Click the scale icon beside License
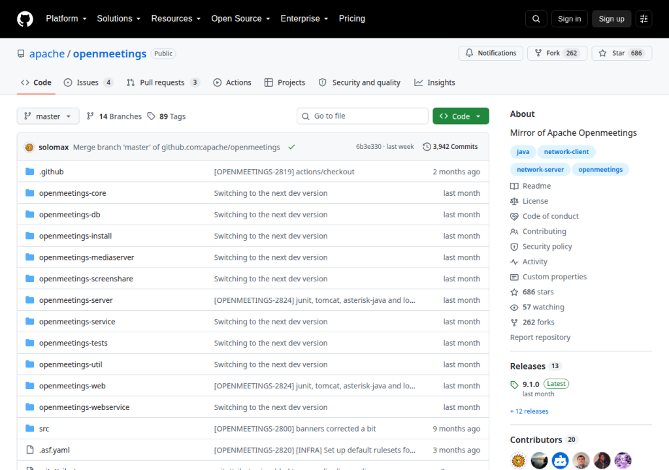669x470 pixels. (514, 201)
